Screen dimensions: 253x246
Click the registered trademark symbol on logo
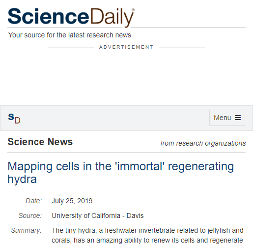(133, 10)
